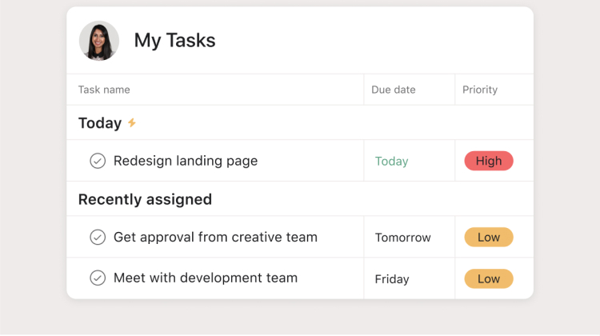The image size is (600, 336).
Task: Complete the Get approval from creative team task
Action: [x=98, y=238]
